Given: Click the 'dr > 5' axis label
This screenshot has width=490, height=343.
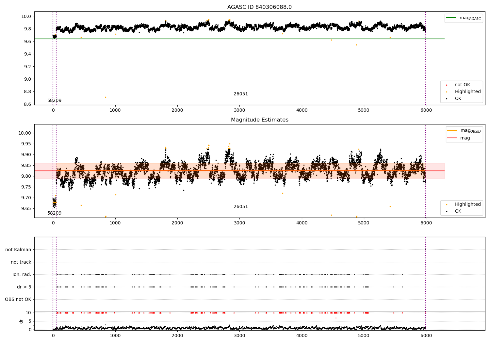Looking at the screenshot, I should (24, 287).
